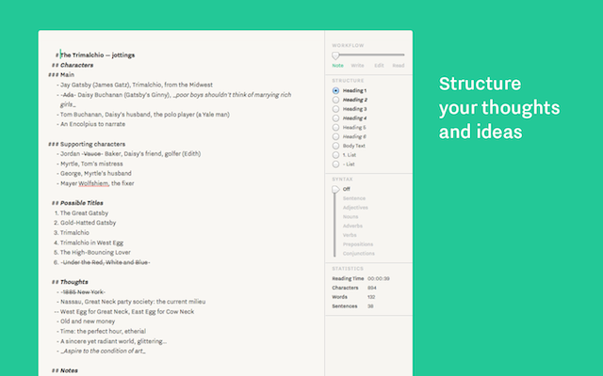The width and height of the screenshot is (603, 376).
Task: Highlight Prepositions syntax option
Action: pyautogui.click(x=358, y=244)
